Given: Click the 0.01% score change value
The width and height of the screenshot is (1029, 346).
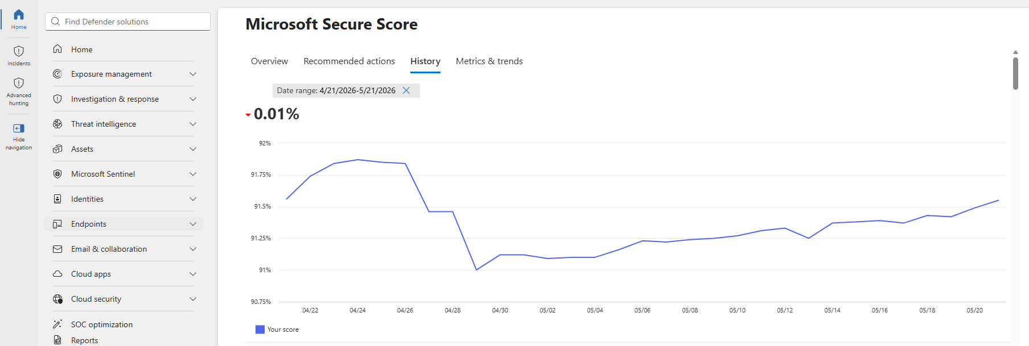Looking at the screenshot, I should click(x=277, y=114).
